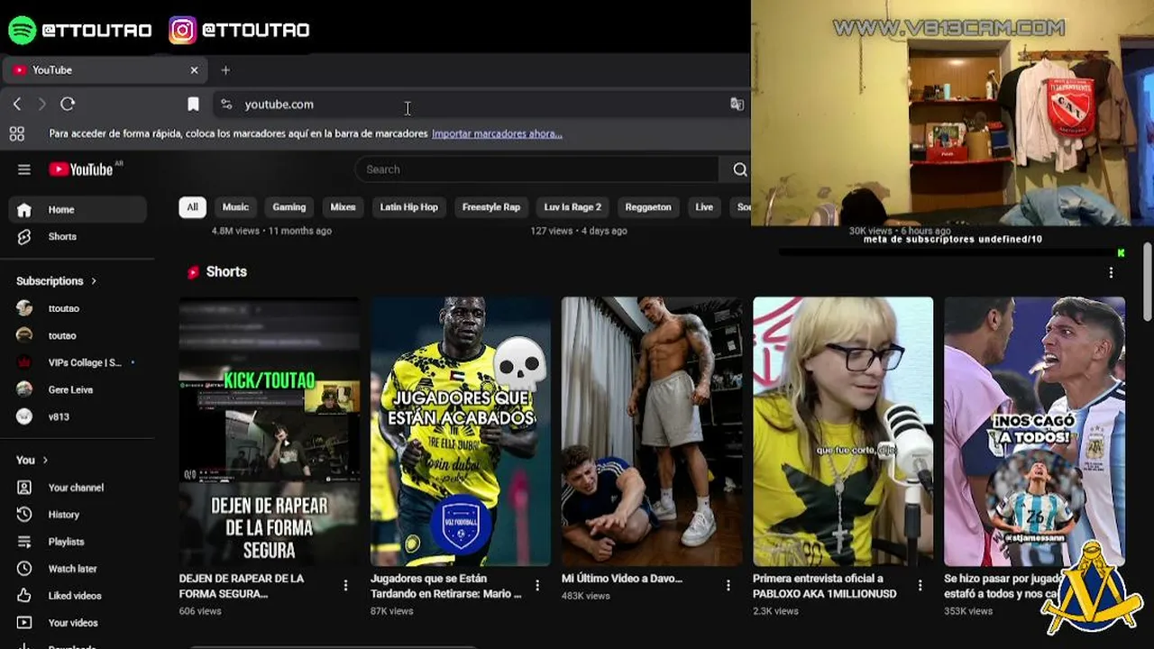
Task: Click the 2.3K views text
Action: pyautogui.click(x=775, y=611)
